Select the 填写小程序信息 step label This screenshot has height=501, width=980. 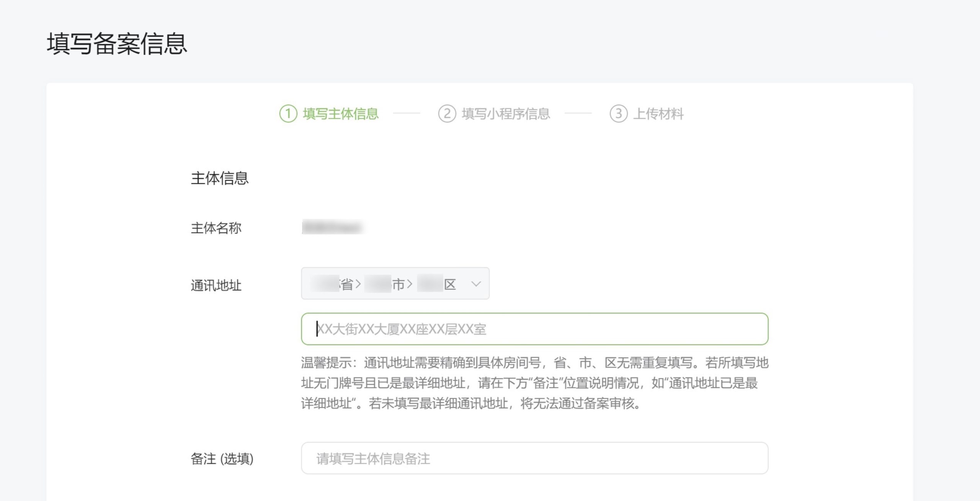click(506, 114)
